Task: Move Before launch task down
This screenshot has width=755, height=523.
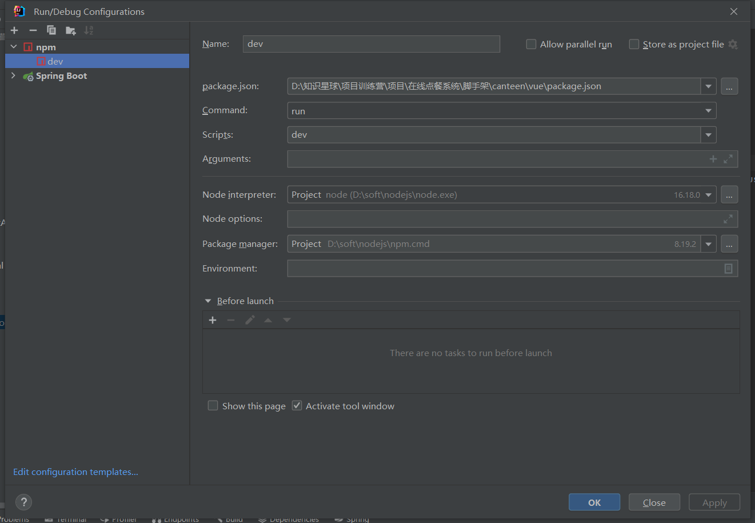Action: click(287, 320)
